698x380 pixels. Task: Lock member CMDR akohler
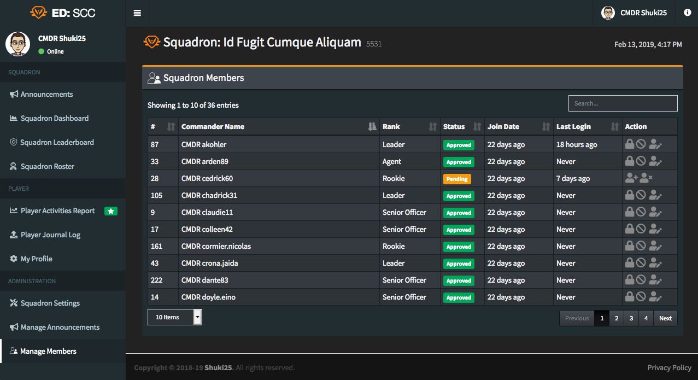pos(630,144)
